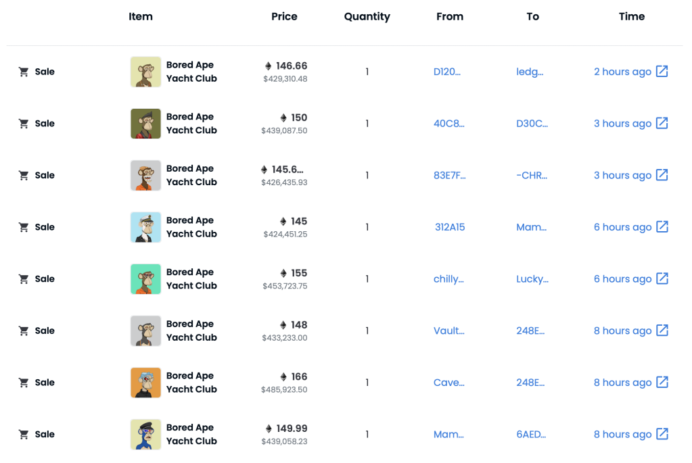This screenshot has width=692, height=463.
Task: Open buyer Lucky... profile link
Action: coord(532,279)
